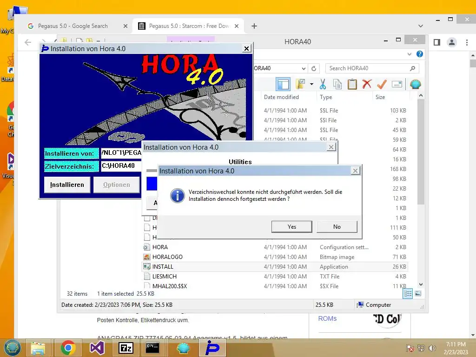Select the HORA configuration settings file
The width and height of the screenshot is (476, 357).
pos(275,247)
